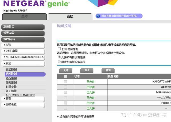Viewport: 171px width, 122px height.
Task: Expand the 高级设置 section
Action: (x=23, y=105)
